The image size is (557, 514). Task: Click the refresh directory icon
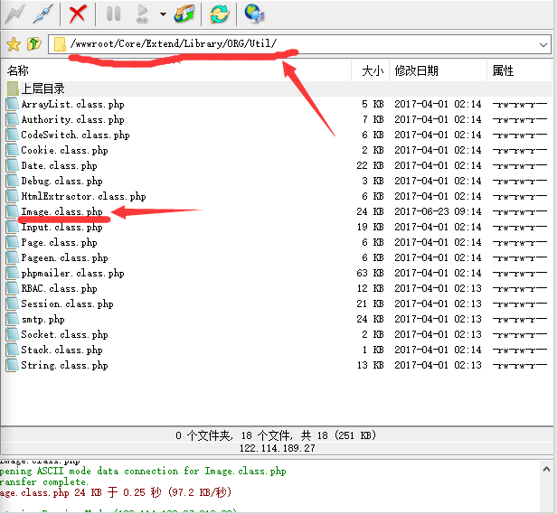pos(219,14)
